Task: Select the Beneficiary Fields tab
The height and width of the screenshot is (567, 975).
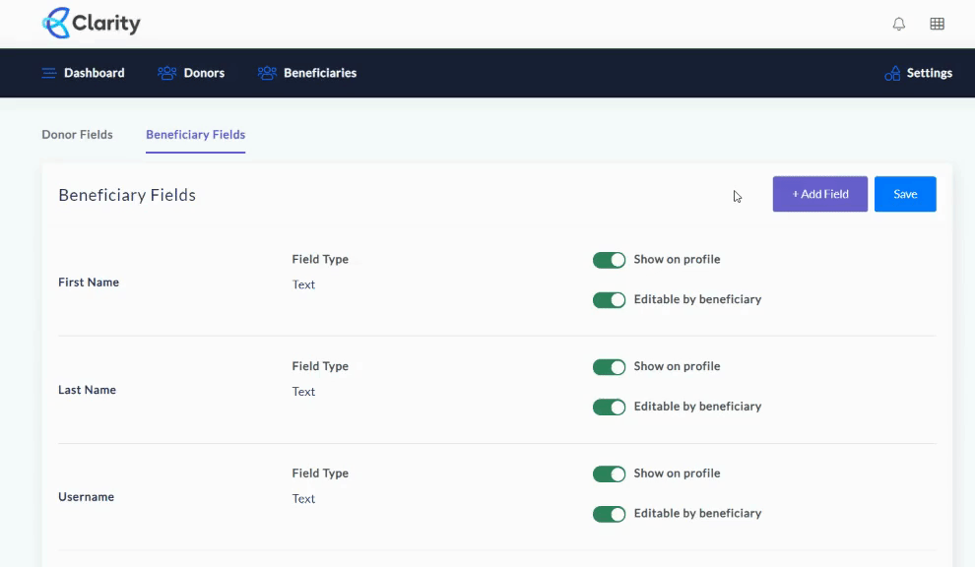Action: [195, 134]
